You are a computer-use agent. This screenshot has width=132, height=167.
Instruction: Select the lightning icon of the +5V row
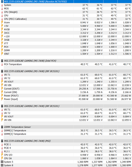(2, 26)
